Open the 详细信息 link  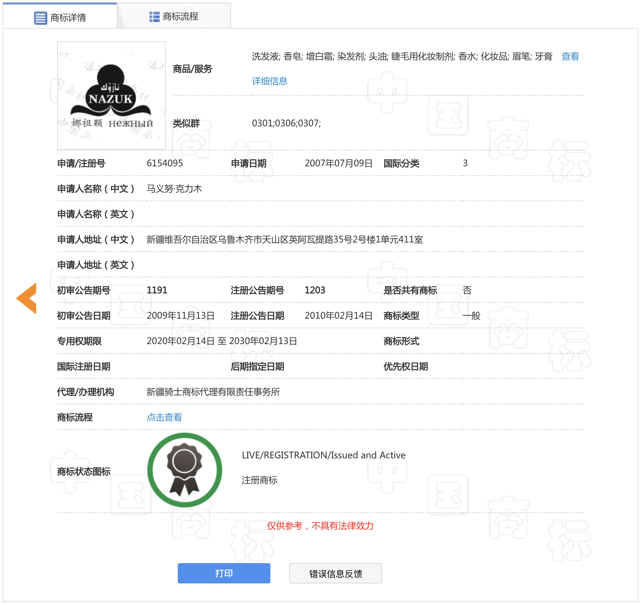269,81
